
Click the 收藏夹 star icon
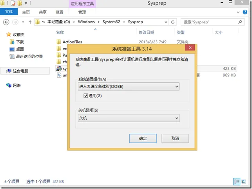[9, 34]
